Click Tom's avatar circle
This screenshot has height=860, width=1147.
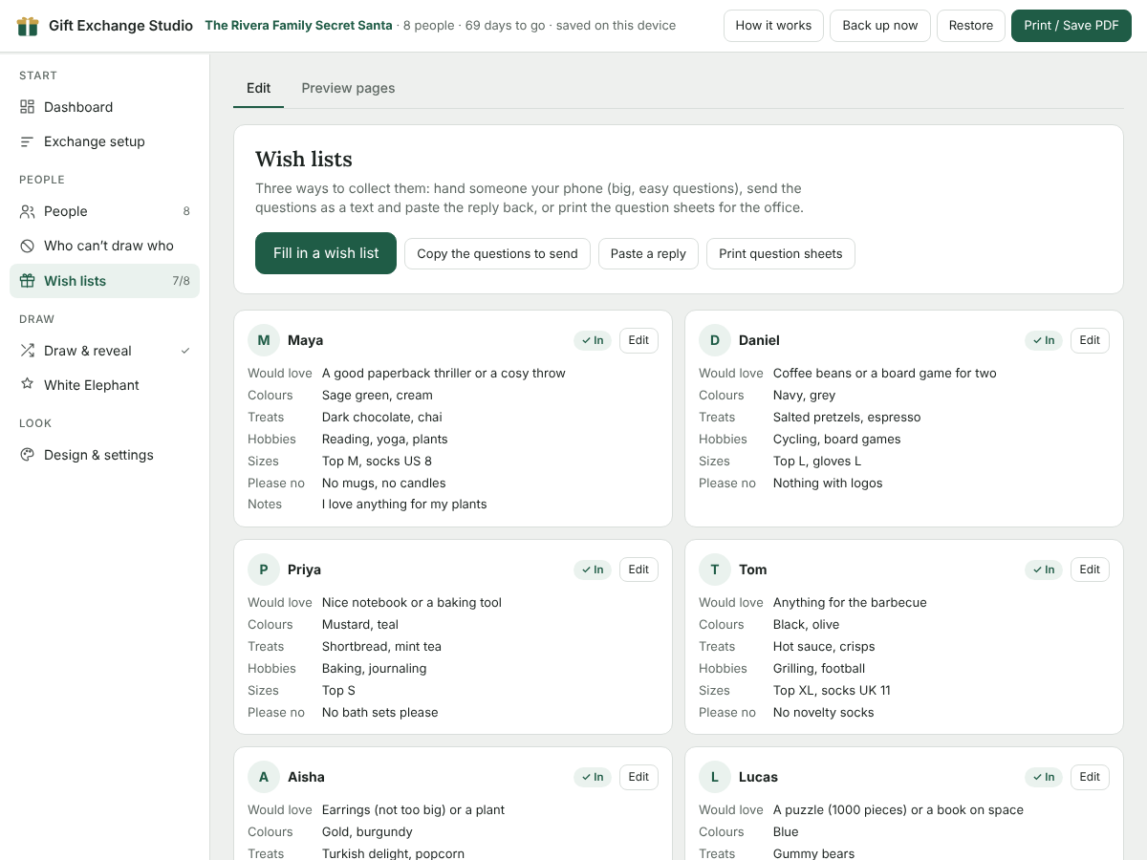pyautogui.click(x=715, y=570)
